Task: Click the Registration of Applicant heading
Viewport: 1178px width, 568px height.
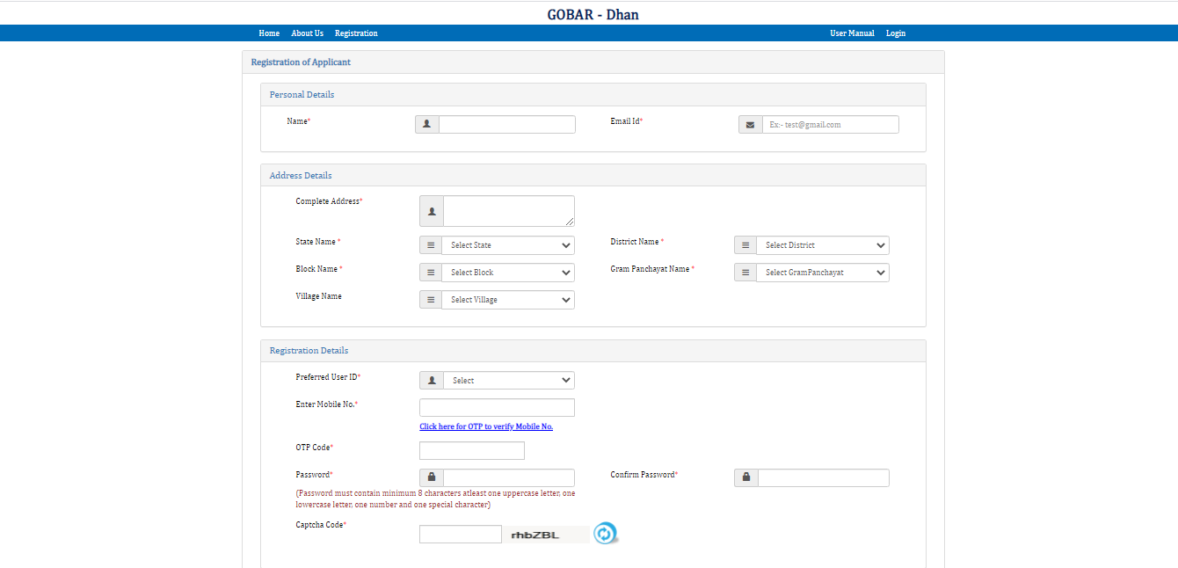Action: tap(301, 62)
